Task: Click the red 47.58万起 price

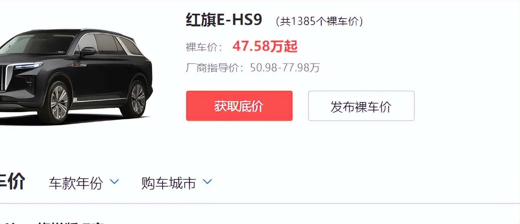Action: tap(265, 46)
